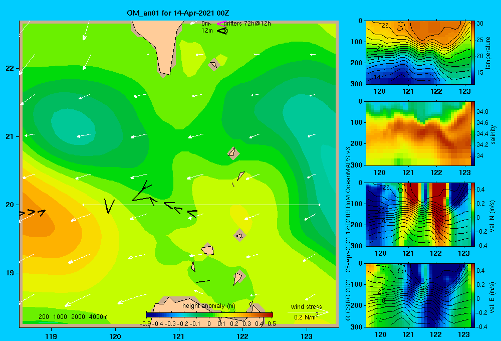Click the height anomaly colorbar
This screenshot has width=501, height=341.
209,315
